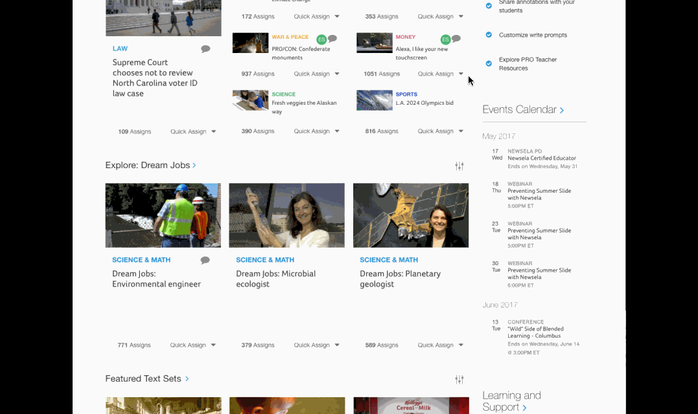Click Planetary geologist thumbnail image

click(x=410, y=215)
